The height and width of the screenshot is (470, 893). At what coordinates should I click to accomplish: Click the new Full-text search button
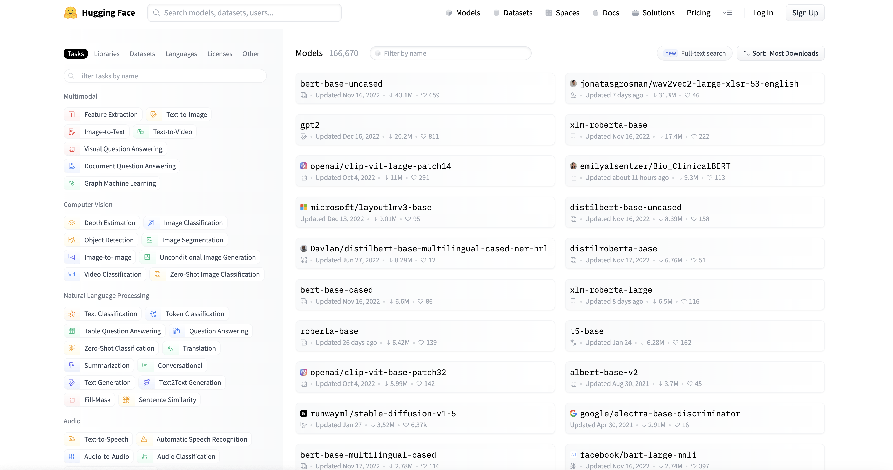coord(694,53)
